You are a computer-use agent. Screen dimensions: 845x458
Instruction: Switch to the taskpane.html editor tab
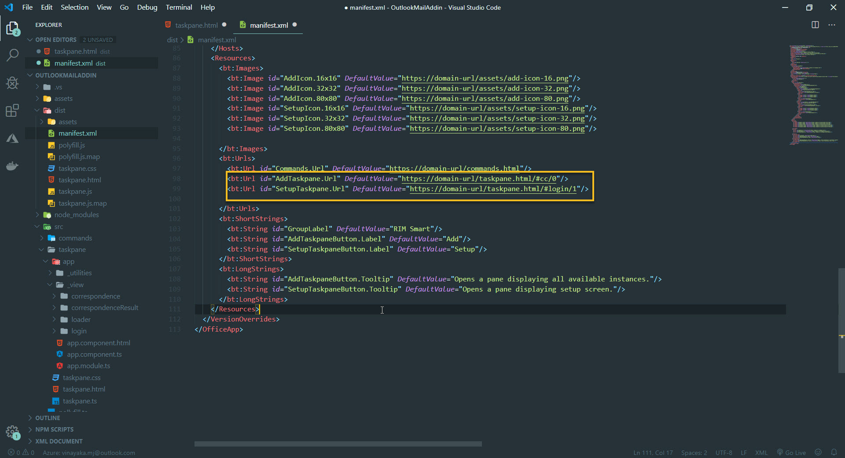tap(195, 25)
